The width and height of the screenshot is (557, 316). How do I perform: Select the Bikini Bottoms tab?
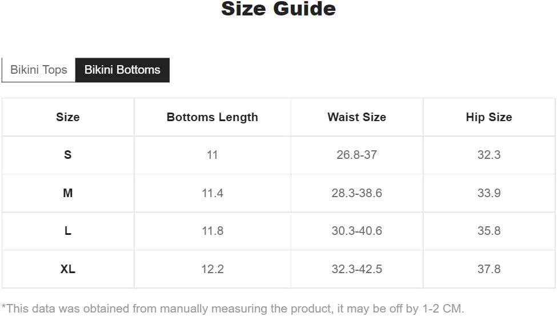click(122, 70)
